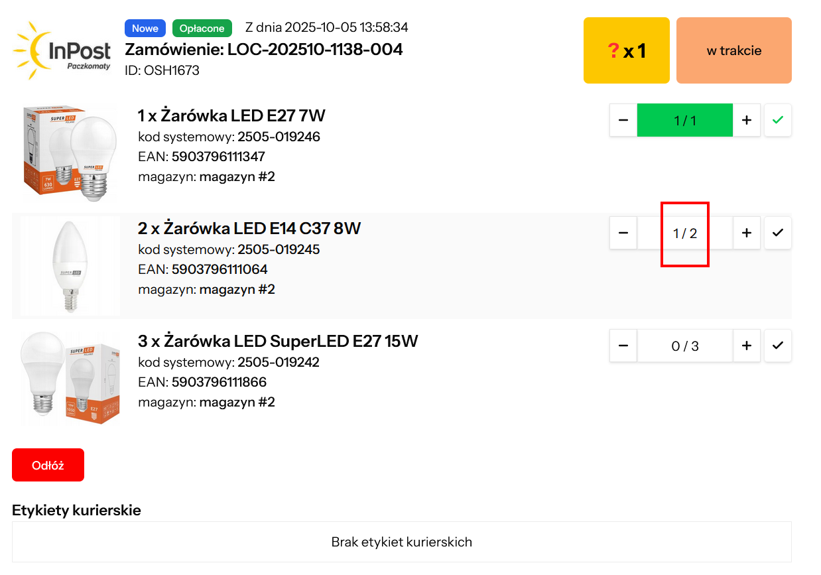Screen dimensions: 821x575
Task: Decrease picked quantity for E27 7W bulb
Action: click(x=623, y=120)
